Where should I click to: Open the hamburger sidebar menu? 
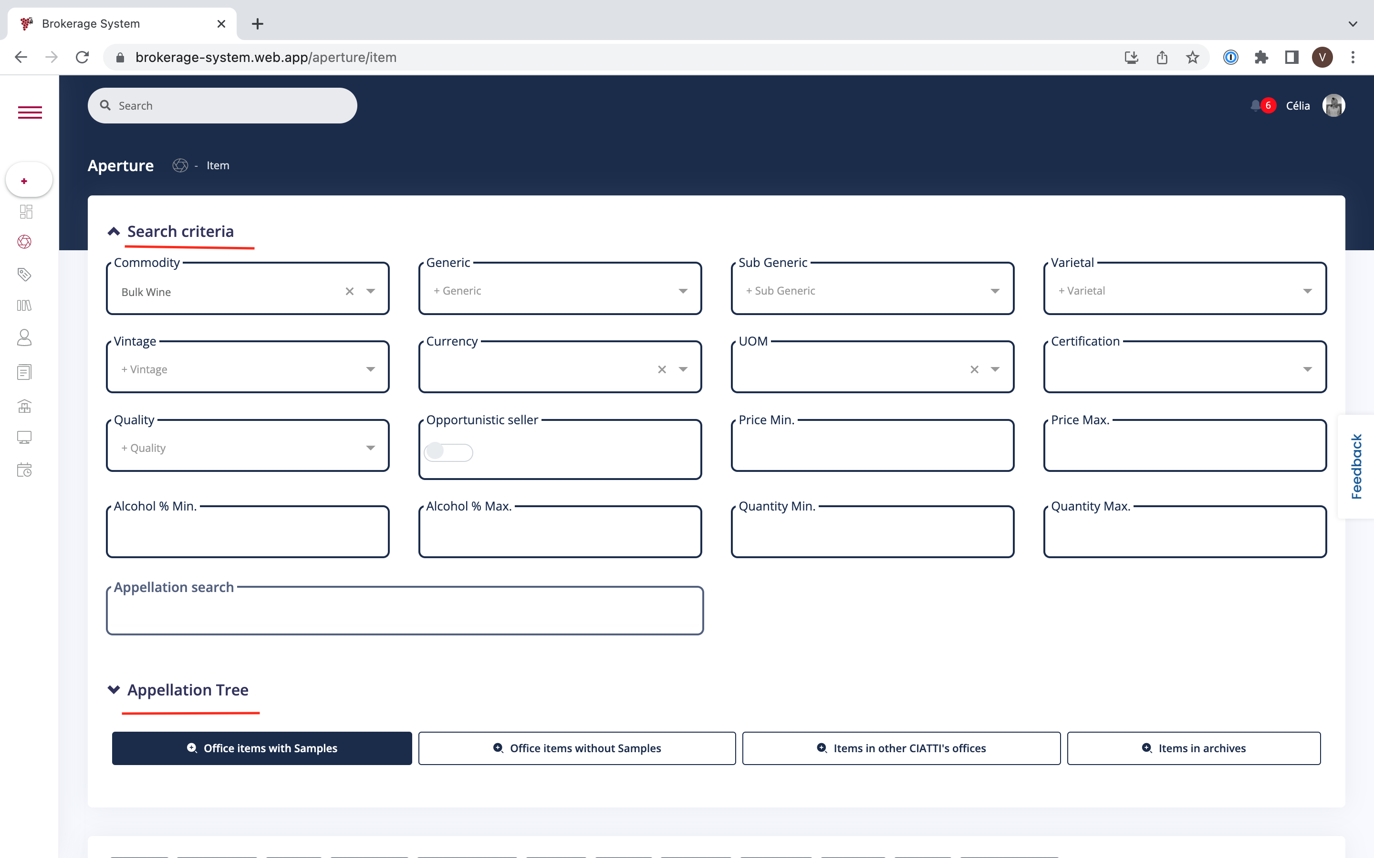(x=30, y=112)
